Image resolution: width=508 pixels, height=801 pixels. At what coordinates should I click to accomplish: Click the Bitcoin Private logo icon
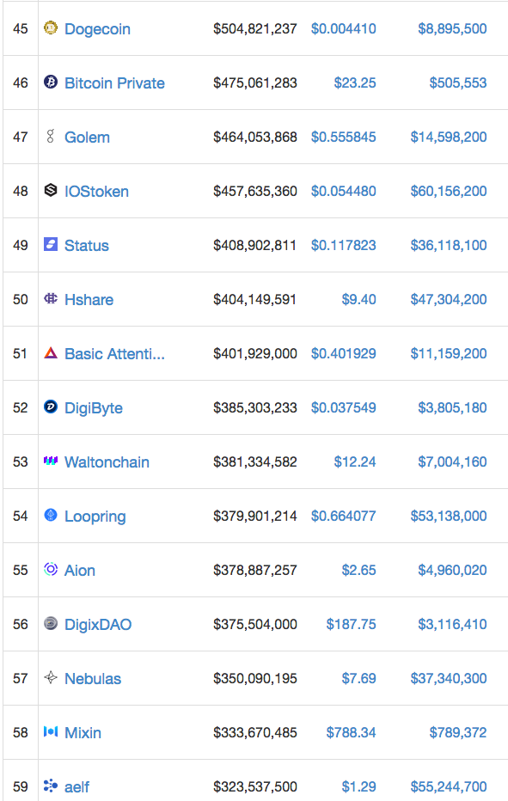(51, 82)
